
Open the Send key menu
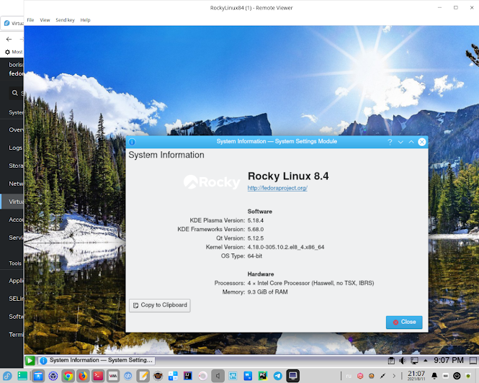[x=65, y=20]
